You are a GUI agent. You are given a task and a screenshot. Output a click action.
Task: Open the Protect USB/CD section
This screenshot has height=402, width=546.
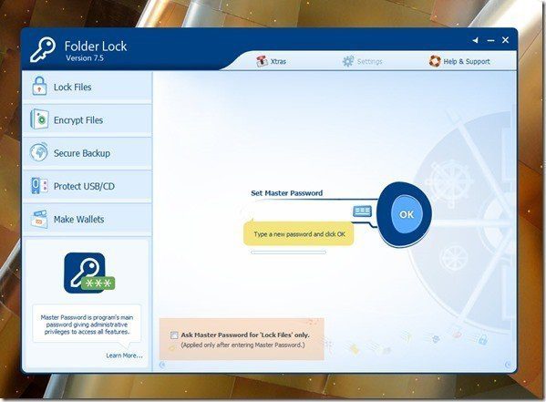point(88,186)
